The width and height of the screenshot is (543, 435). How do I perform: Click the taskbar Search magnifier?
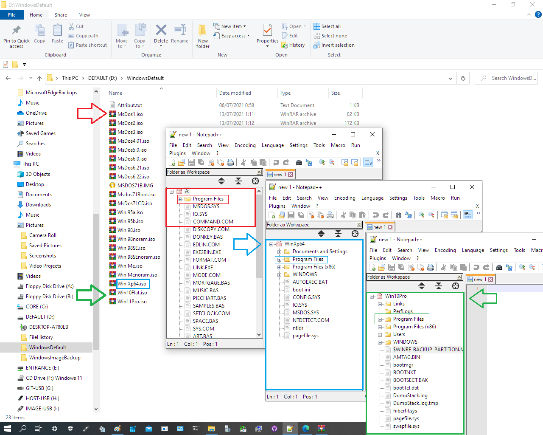(23, 429)
